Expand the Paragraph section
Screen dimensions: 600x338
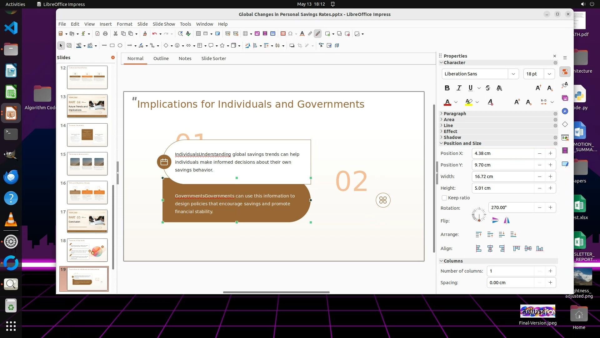(x=455, y=114)
